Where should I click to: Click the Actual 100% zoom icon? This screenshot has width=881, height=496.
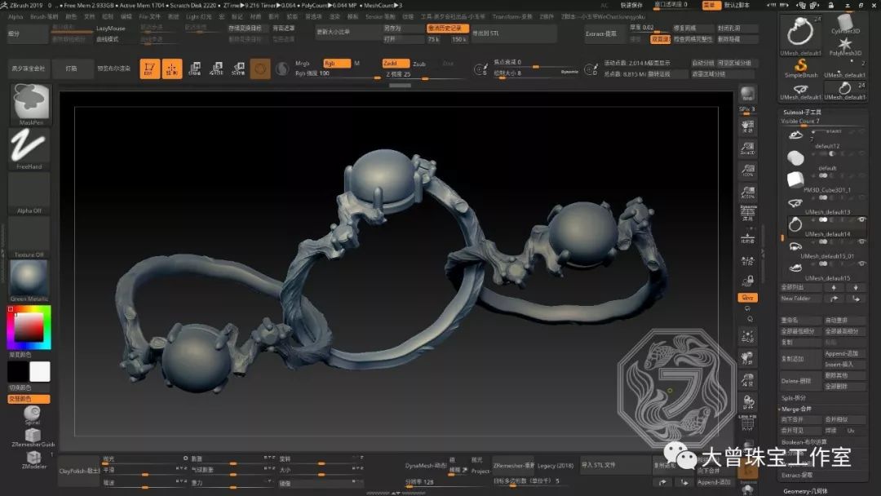point(747,170)
